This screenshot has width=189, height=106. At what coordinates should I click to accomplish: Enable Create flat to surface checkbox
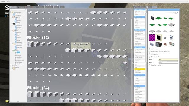coord(149,65)
